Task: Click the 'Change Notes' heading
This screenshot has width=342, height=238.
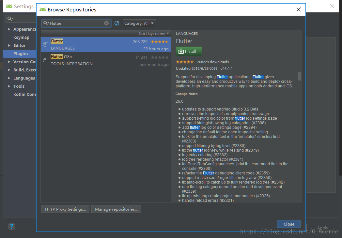Action: click(186, 94)
